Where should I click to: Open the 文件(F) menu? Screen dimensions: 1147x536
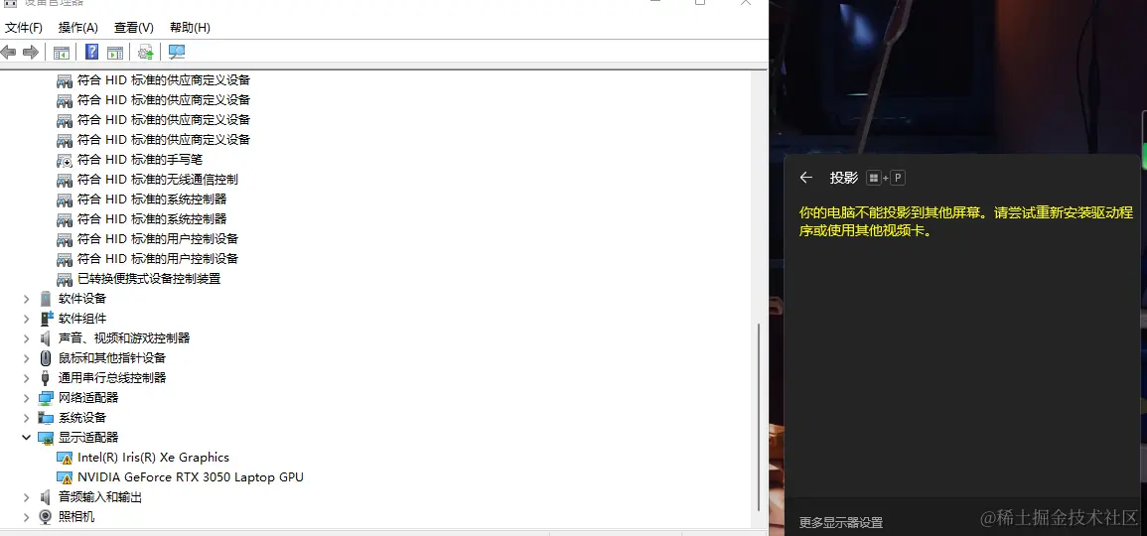pos(24,28)
